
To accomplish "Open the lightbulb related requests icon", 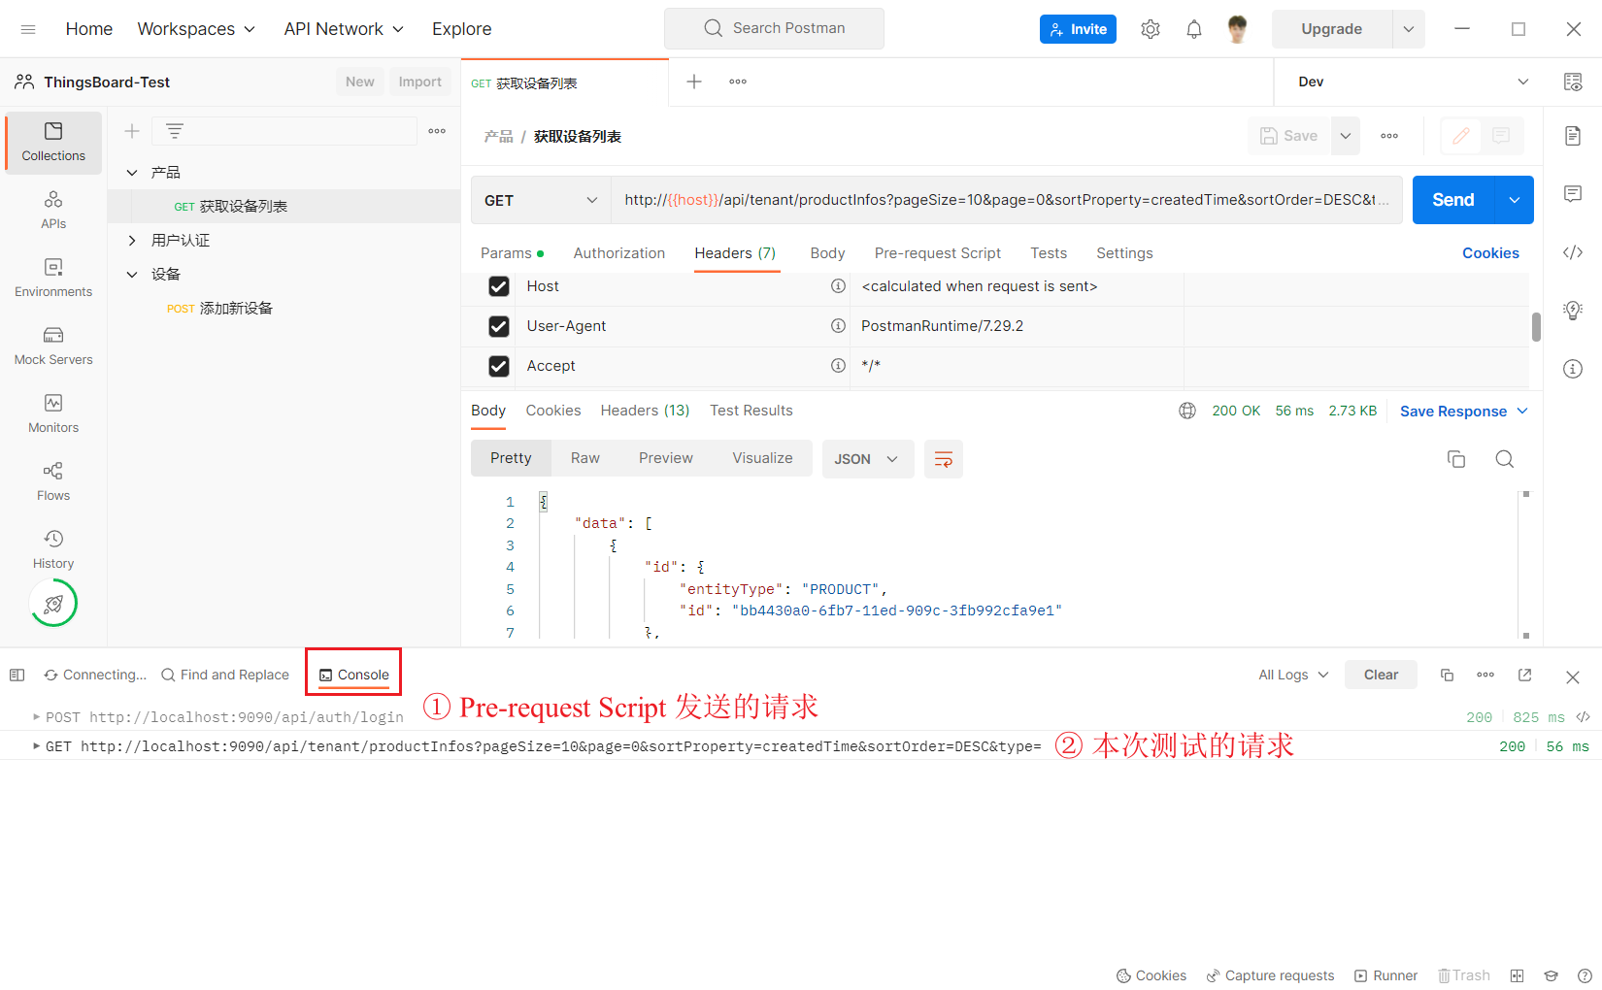I will coord(1573,311).
